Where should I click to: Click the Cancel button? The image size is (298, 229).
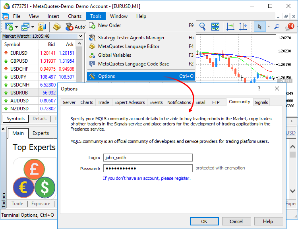coord(236,221)
